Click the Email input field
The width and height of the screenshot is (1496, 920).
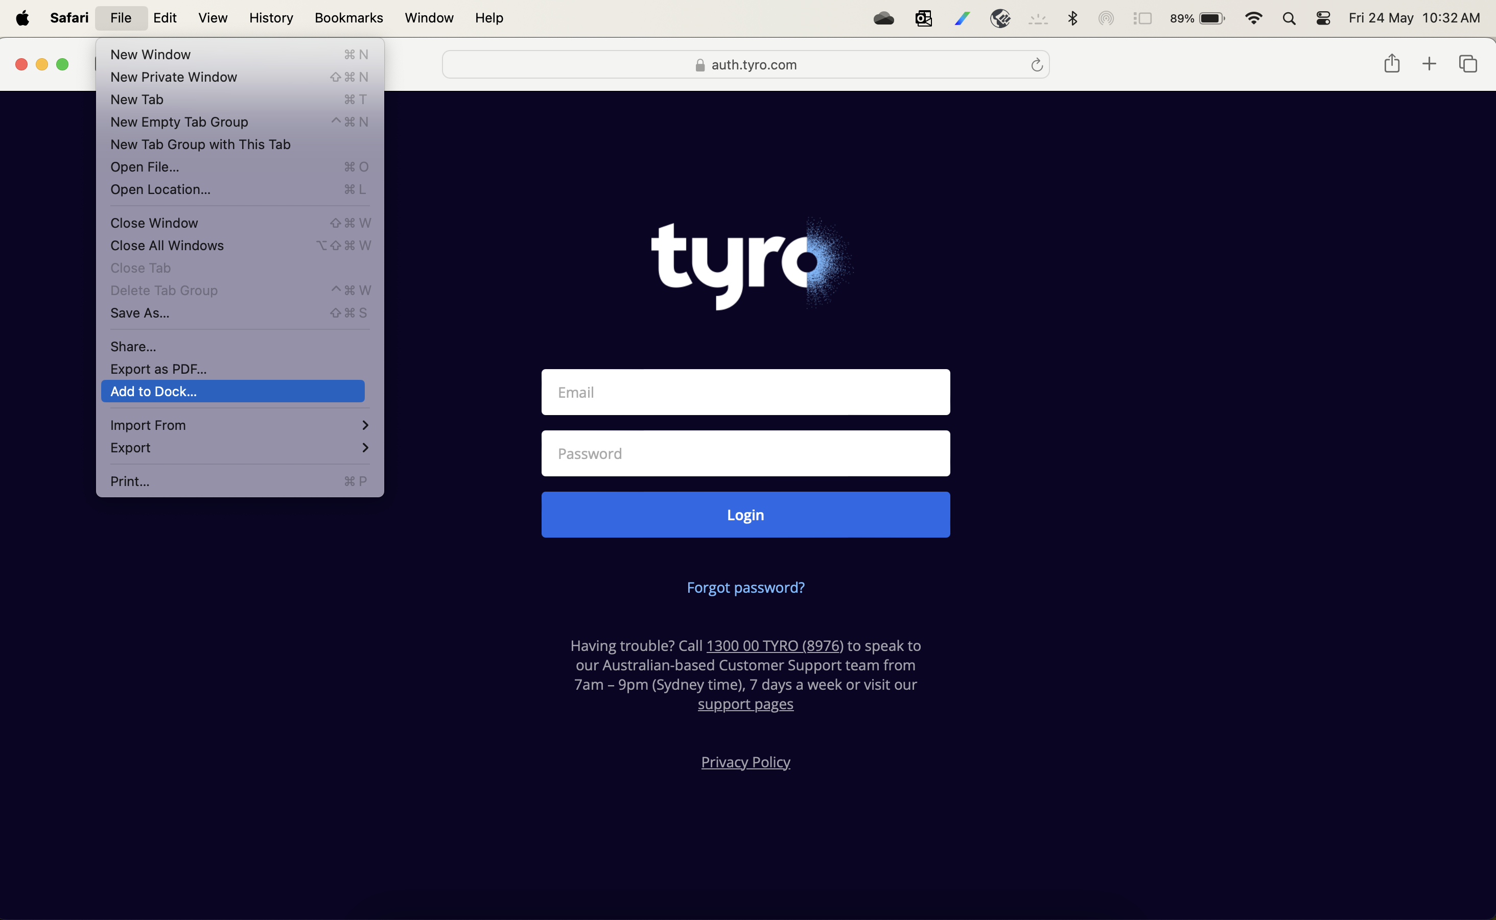(745, 392)
